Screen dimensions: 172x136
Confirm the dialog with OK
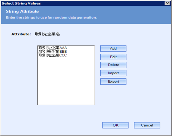(x=115, y=125)
